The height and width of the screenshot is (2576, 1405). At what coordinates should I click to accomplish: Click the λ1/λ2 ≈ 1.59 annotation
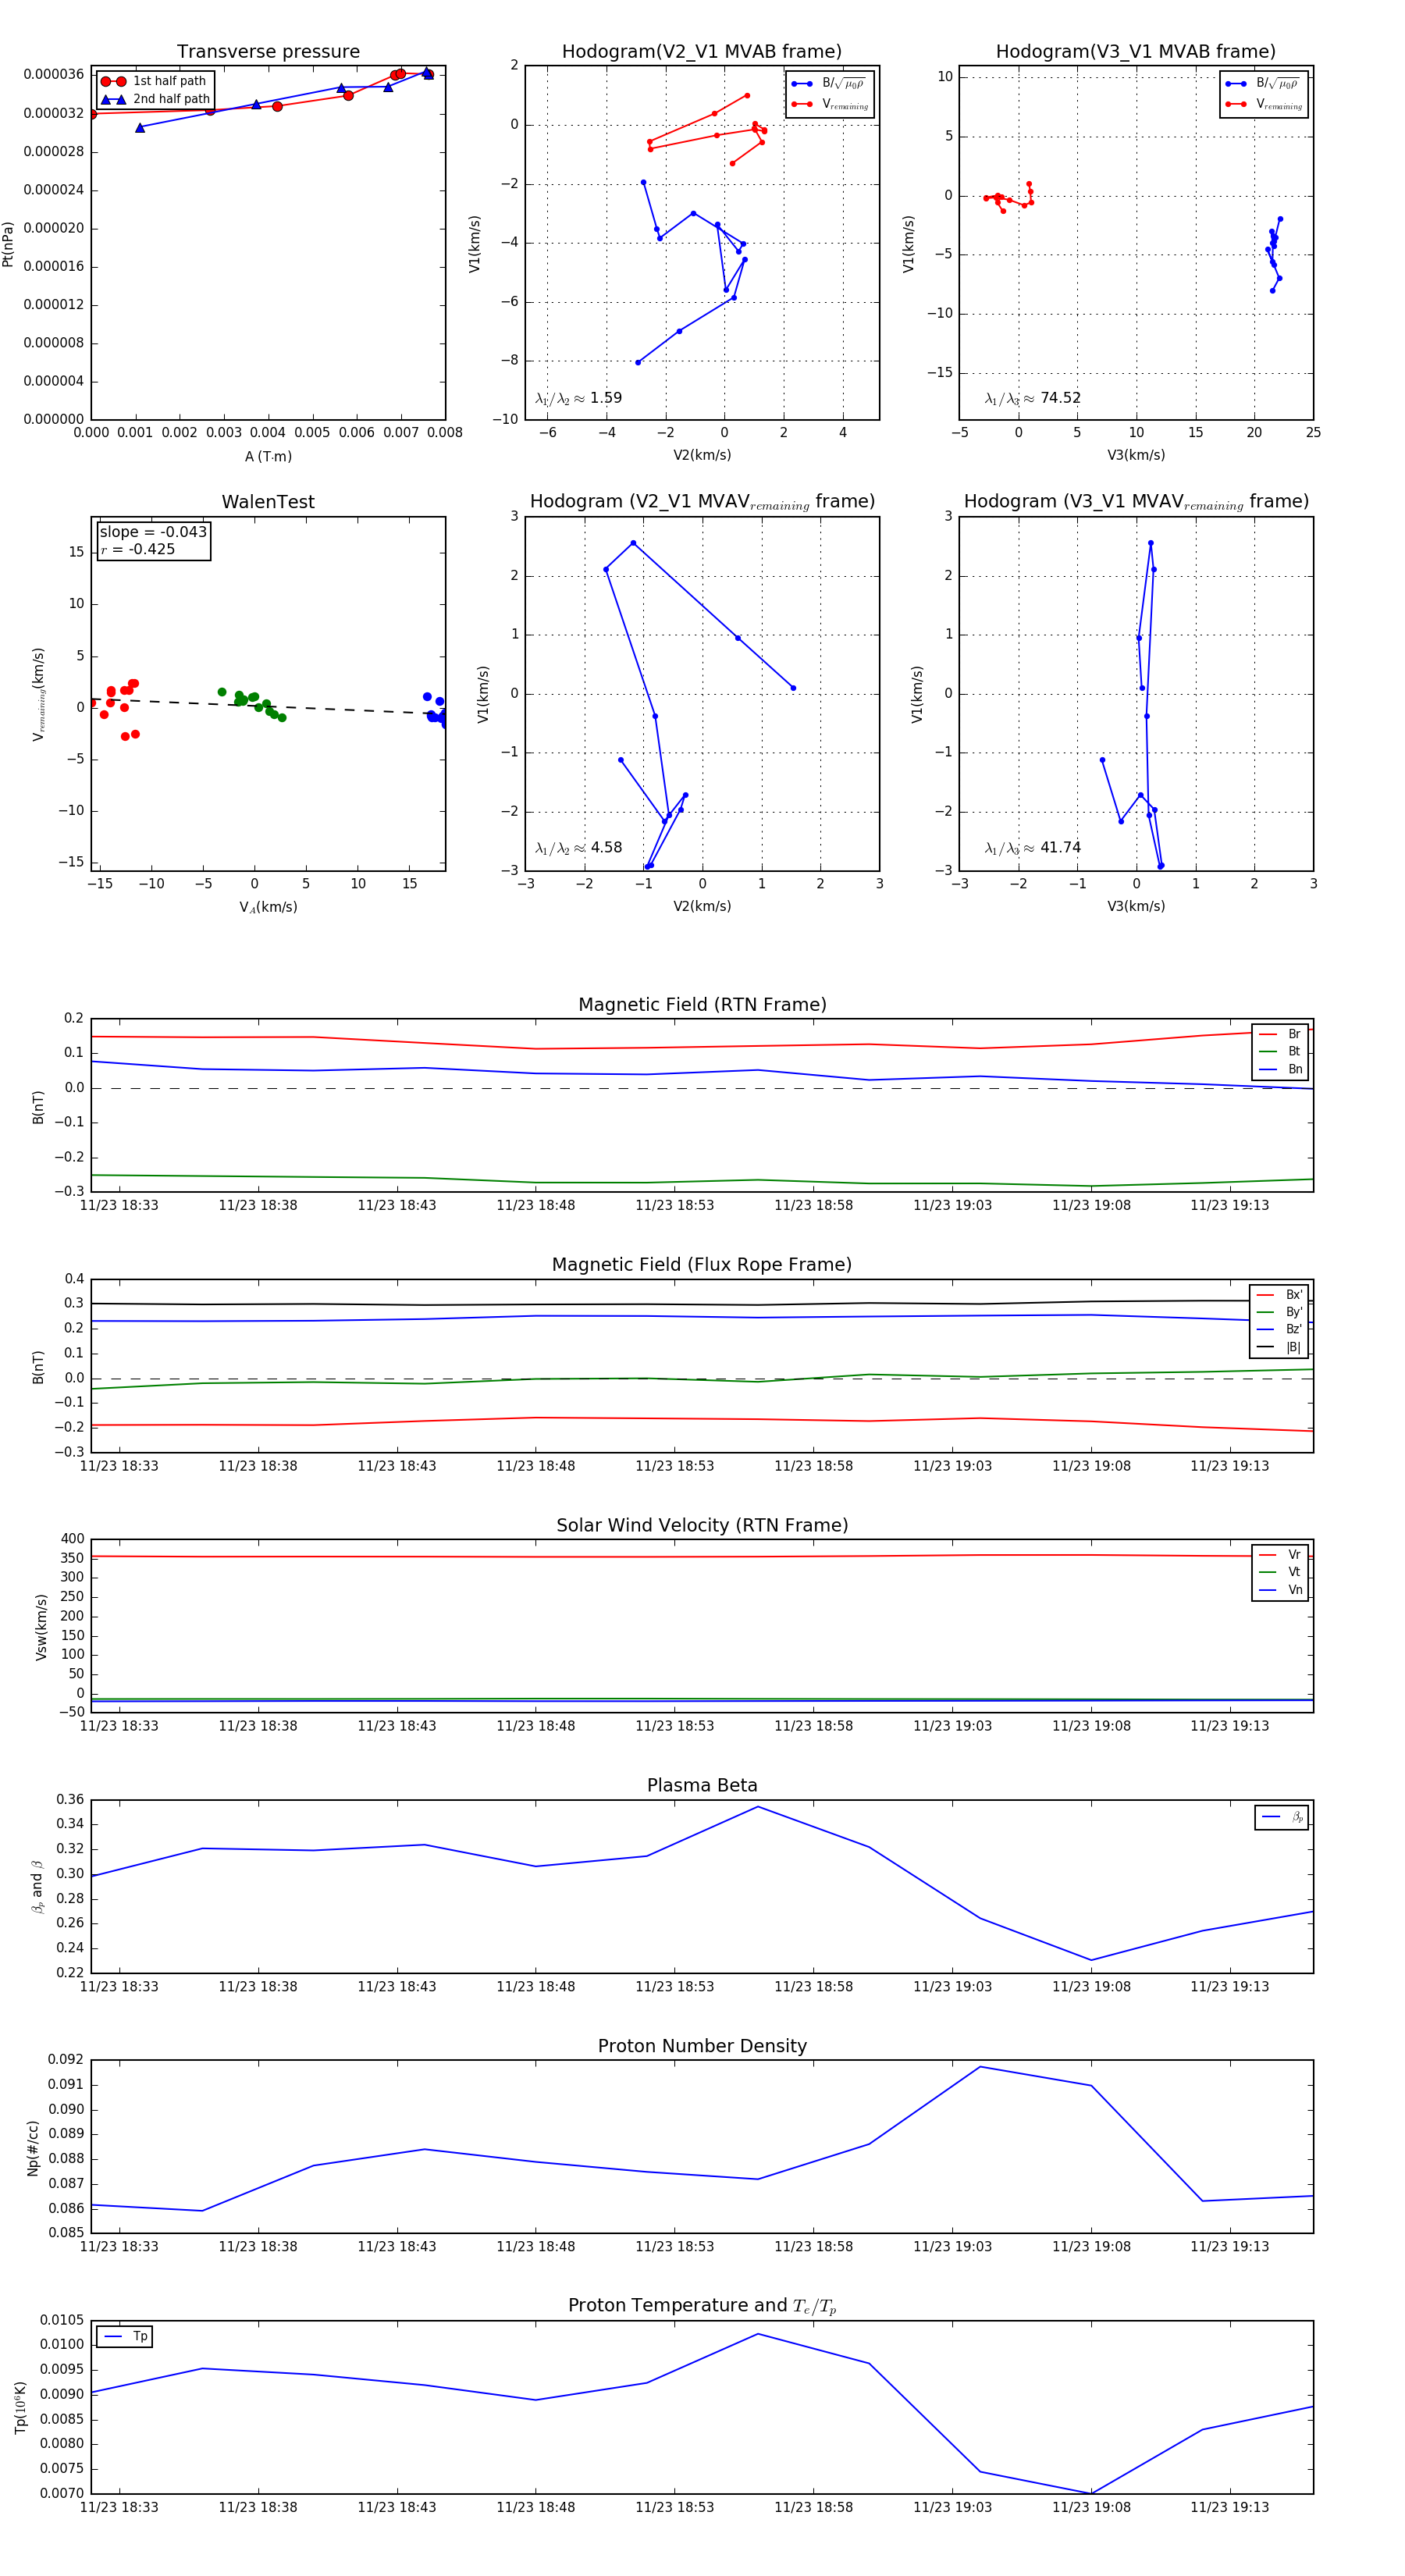click(579, 398)
